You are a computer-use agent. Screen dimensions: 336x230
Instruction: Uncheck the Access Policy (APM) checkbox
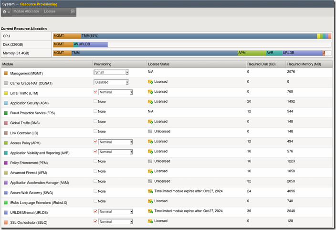click(95, 142)
